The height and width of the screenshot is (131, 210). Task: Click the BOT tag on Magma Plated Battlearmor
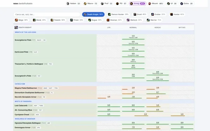51,88
